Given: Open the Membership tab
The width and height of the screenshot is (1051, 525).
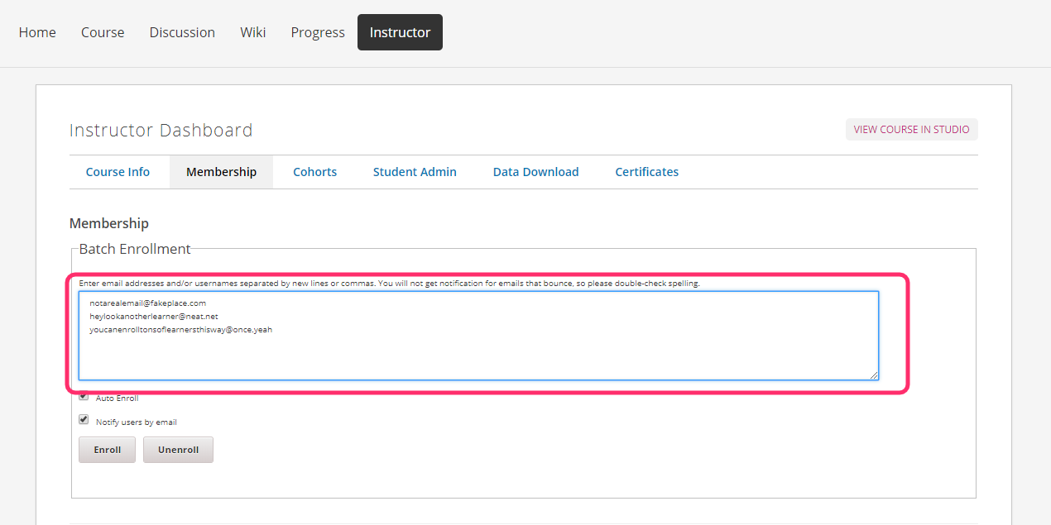Looking at the screenshot, I should tap(221, 171).
